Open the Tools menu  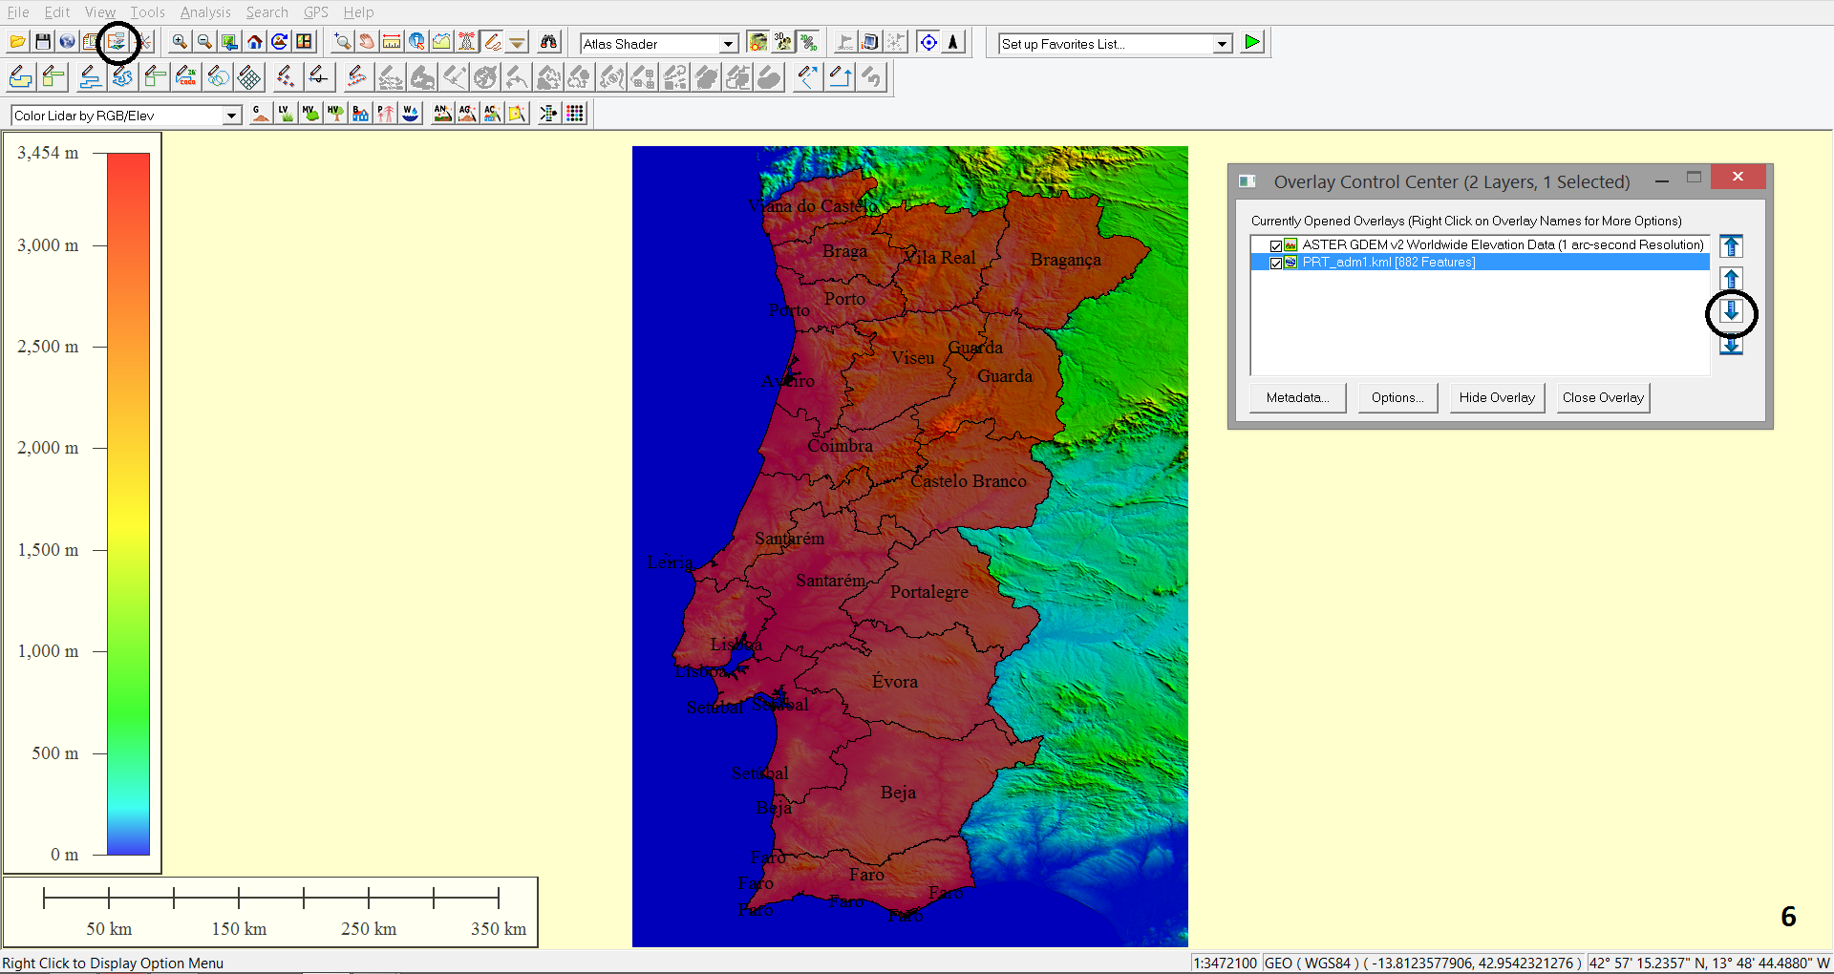click(x=147, y=12)
